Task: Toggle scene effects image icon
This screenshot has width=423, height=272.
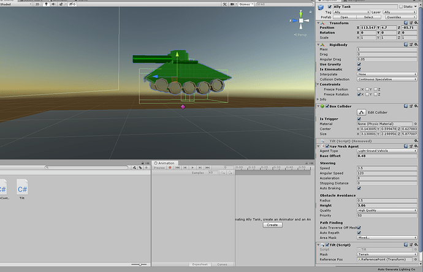Action: [61, 4]
